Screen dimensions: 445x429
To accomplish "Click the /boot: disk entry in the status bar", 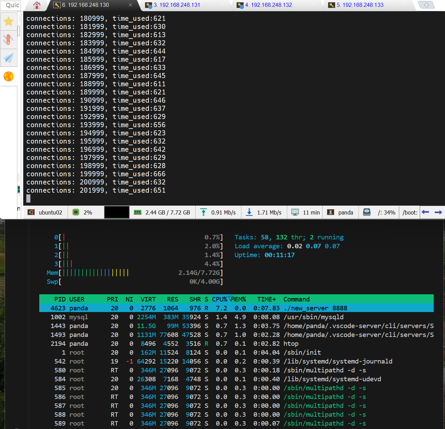I will coord(410,212).
